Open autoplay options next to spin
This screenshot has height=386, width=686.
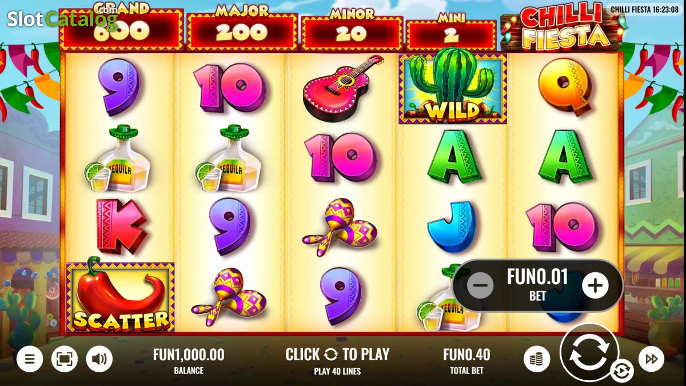click(620, 371)
